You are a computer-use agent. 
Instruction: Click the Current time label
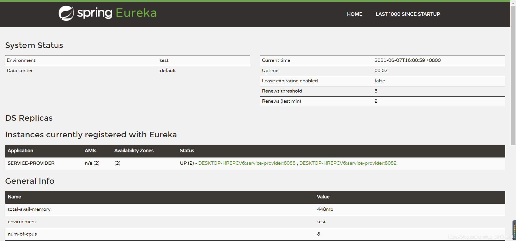coord(276,60)
